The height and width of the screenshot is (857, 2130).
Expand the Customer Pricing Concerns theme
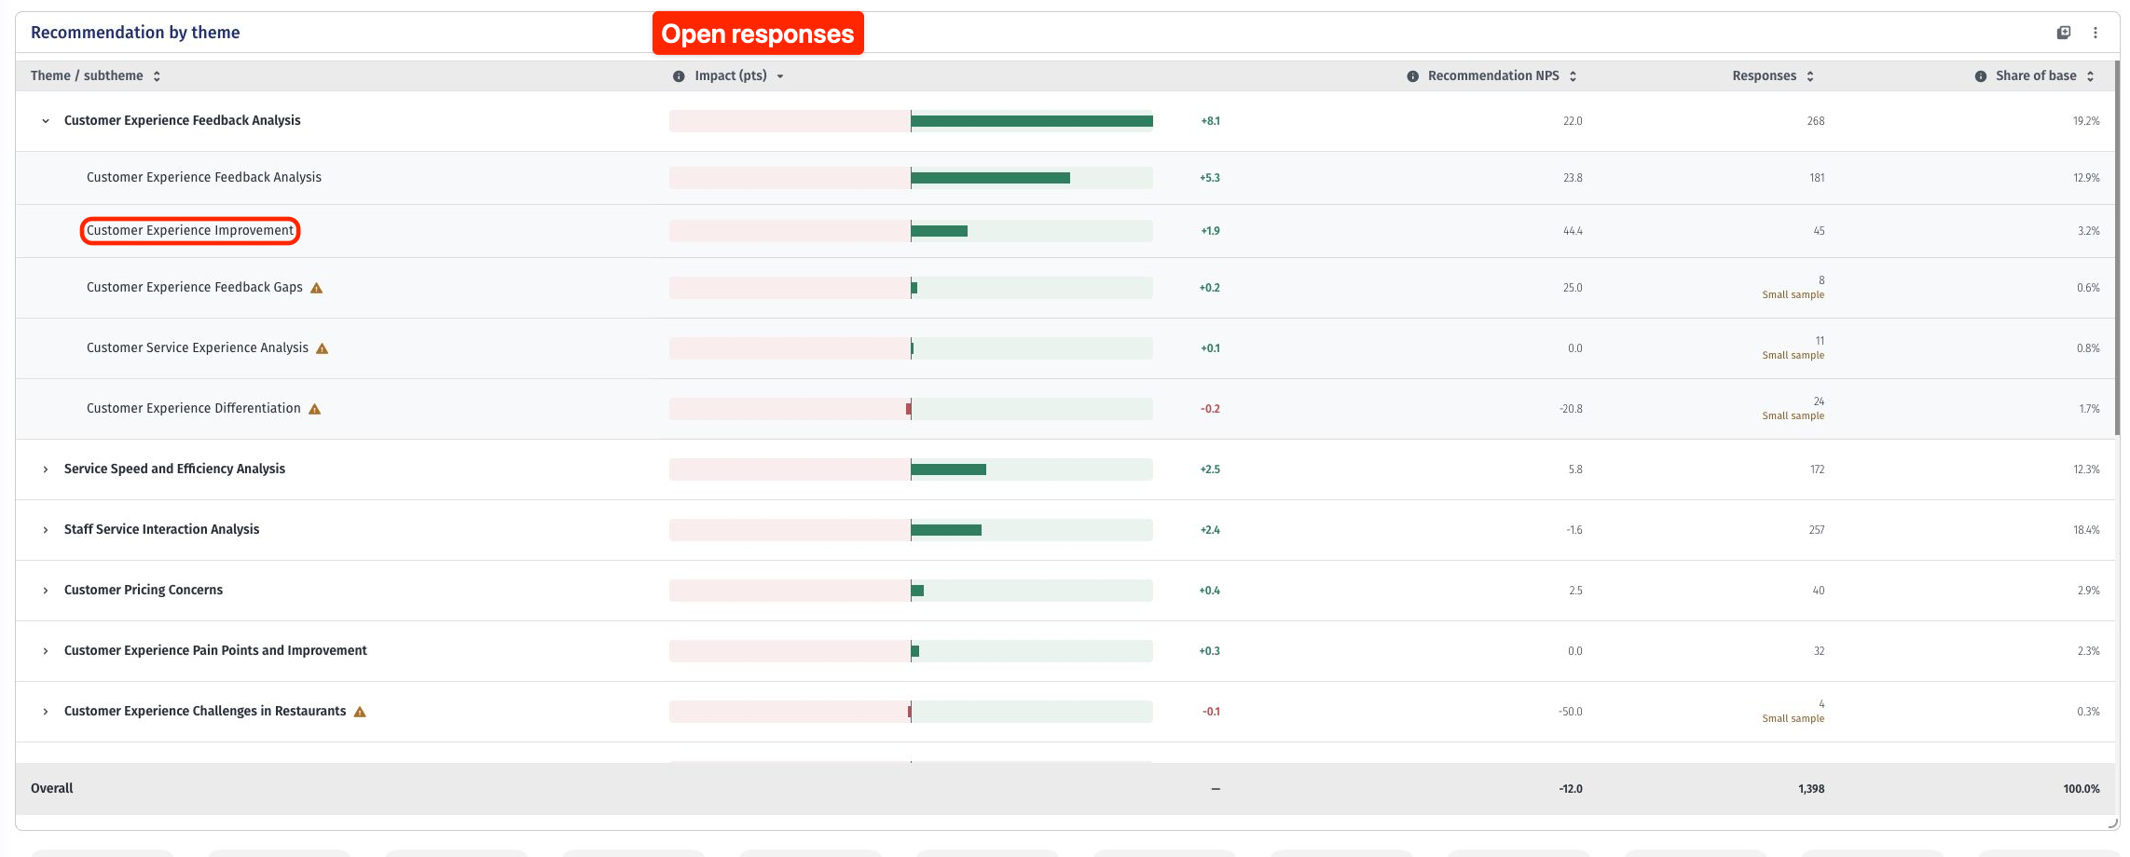(46, 591)
